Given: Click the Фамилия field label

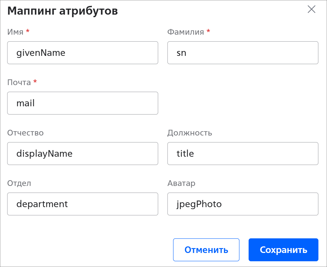Looking at the screenshot, I should click(186, 32).
